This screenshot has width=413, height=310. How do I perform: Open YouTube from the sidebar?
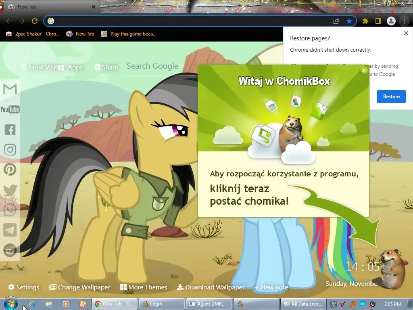(x=10, y=109)
